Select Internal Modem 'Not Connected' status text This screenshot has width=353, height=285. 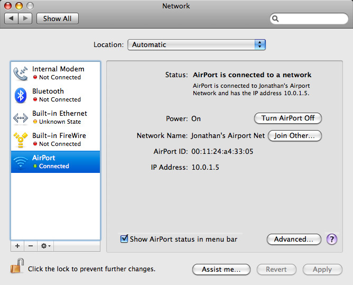click(x=60, y=77)
